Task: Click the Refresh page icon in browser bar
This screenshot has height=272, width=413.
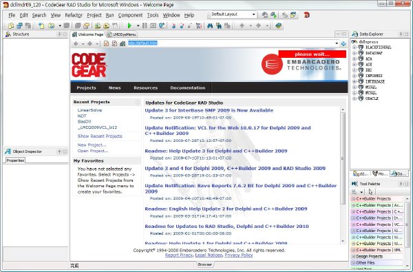Action: coord(114,43)
